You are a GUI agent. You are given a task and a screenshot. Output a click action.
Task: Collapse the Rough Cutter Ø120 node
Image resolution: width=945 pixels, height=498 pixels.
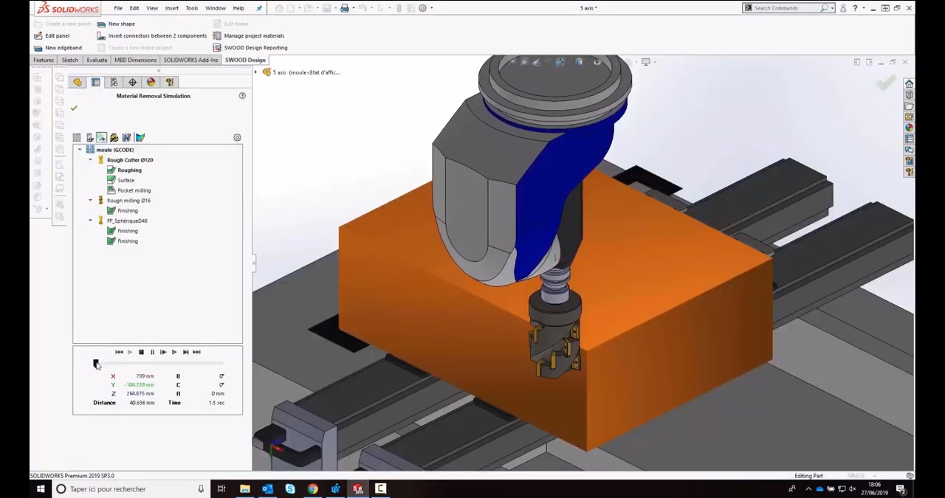pyautogui.click(x=90, y=160)
